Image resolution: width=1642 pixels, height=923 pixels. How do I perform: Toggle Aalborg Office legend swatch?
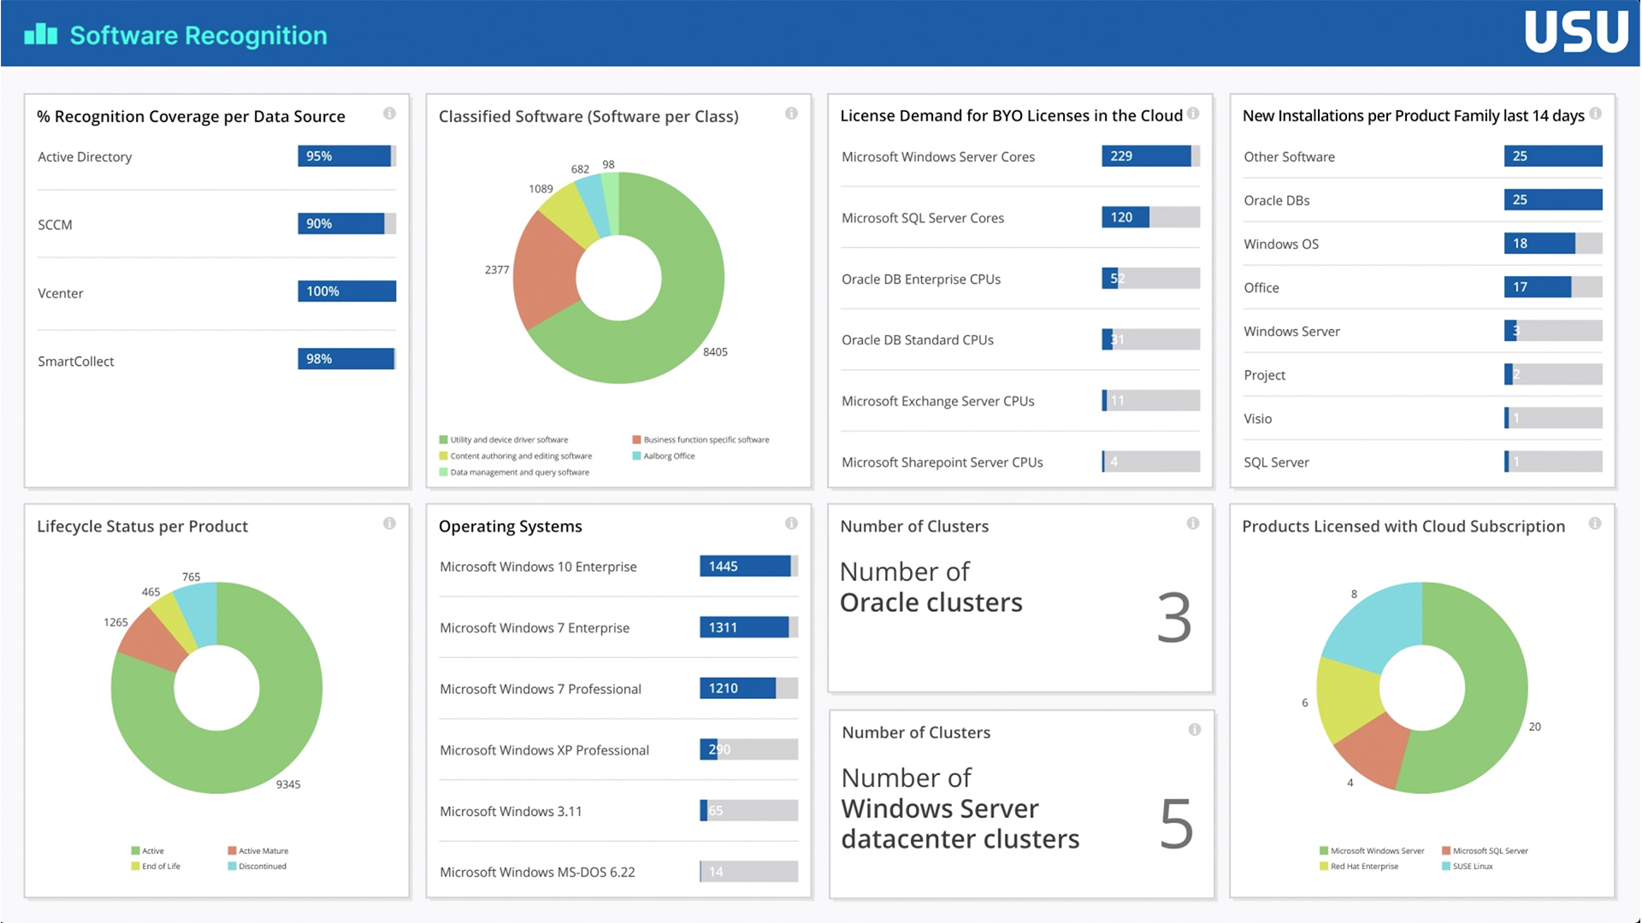[636, 456]
